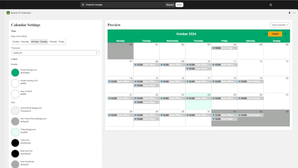Click the date number 13

coord(287,61)
